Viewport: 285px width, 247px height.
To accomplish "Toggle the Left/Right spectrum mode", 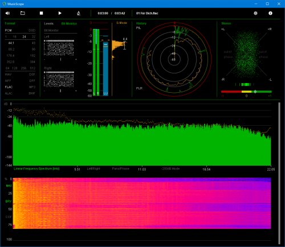I will [93, 168].
